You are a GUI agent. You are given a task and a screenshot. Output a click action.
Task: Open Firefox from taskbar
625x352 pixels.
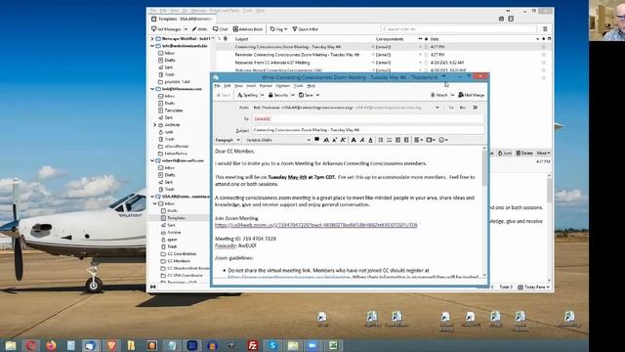point(51,345)
